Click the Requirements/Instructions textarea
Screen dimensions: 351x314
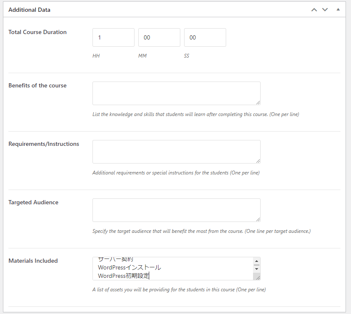pos(176,151)
